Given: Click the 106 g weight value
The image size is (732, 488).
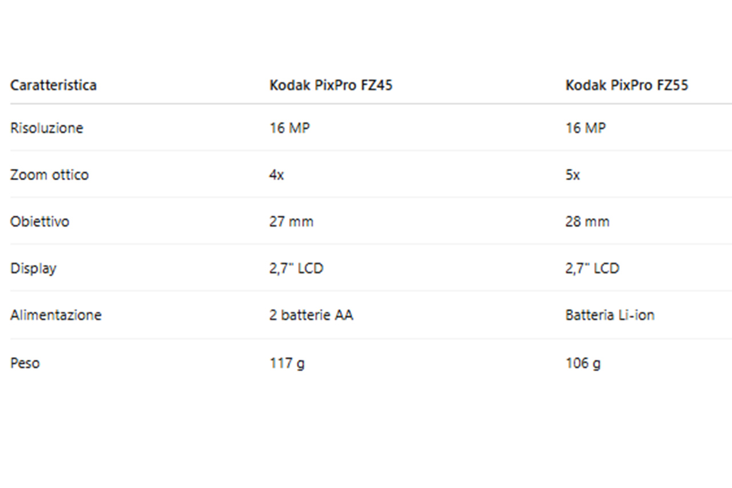Looking at the screenshot, I should tap(583, 363).
